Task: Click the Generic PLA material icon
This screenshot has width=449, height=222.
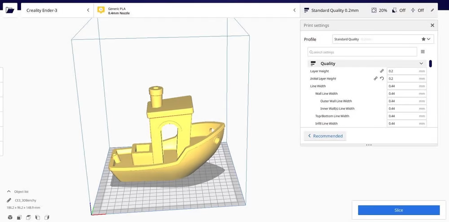Action: [101, 10]
